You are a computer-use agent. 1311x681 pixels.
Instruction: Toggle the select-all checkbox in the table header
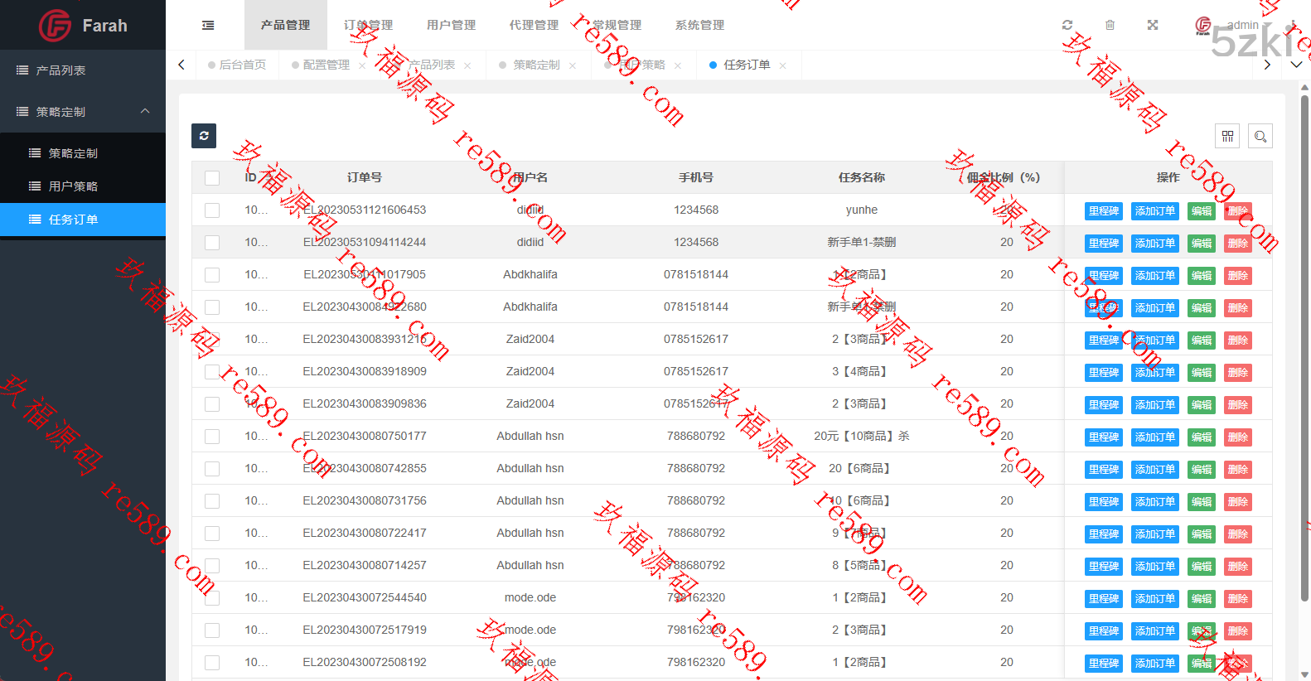pos(212,178)
